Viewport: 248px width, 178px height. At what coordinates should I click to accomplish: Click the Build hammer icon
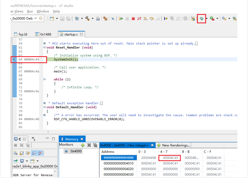pyautogui.click(x=88, y=19)
